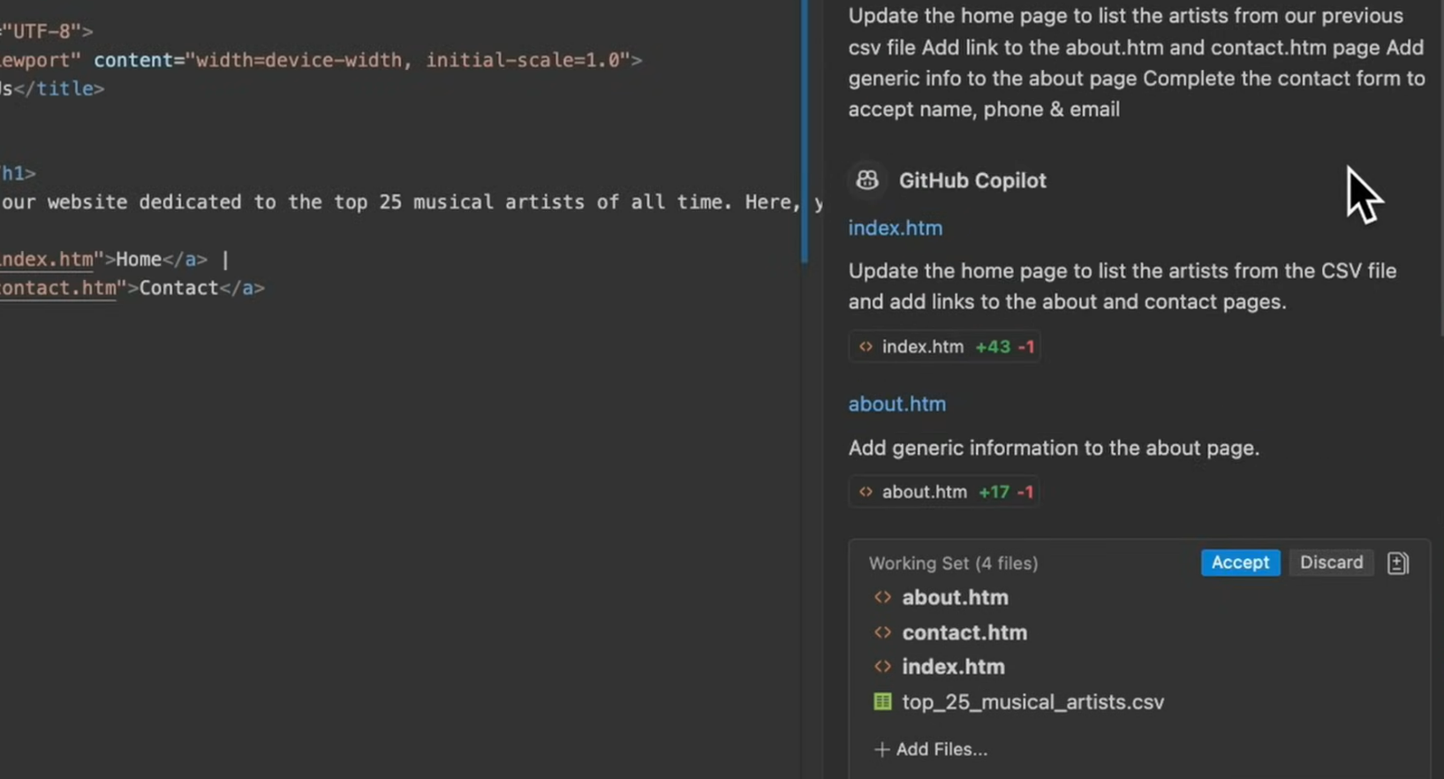Click the code icon in the about.htm diff chip
Screen dimensions: 1444x779
[x=866, y=492]
